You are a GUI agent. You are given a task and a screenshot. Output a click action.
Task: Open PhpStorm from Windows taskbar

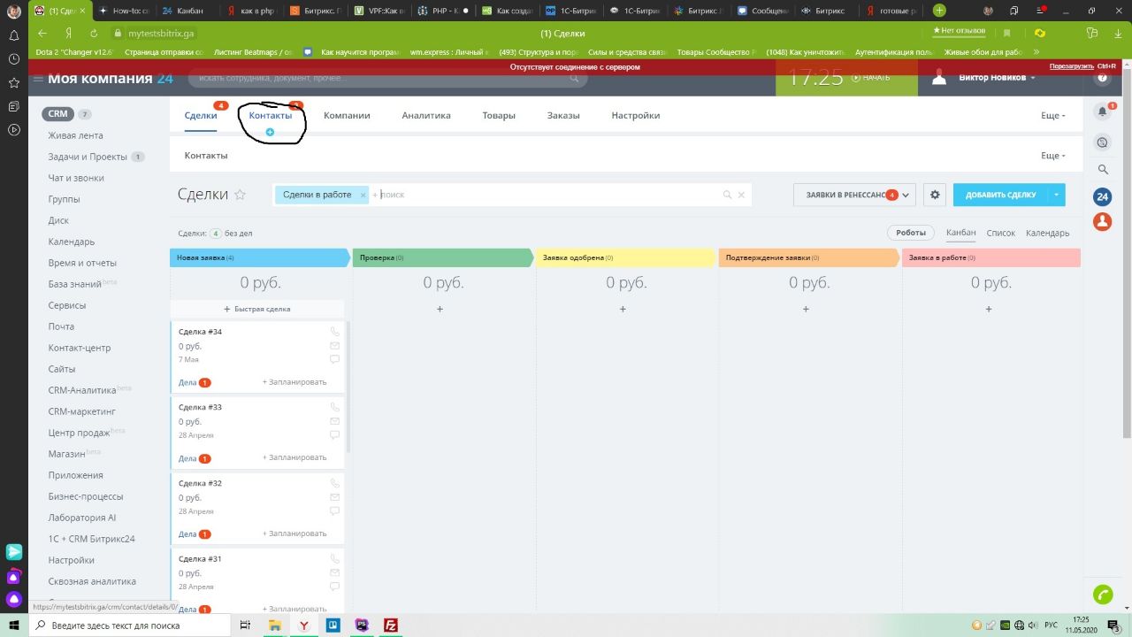(362, 625)
